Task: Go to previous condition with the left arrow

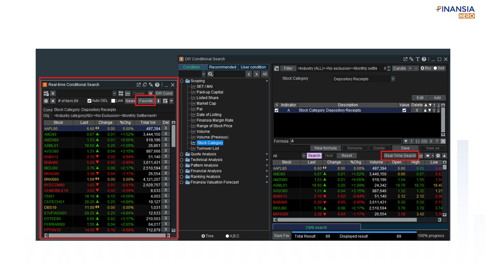Action: (249, 74)
